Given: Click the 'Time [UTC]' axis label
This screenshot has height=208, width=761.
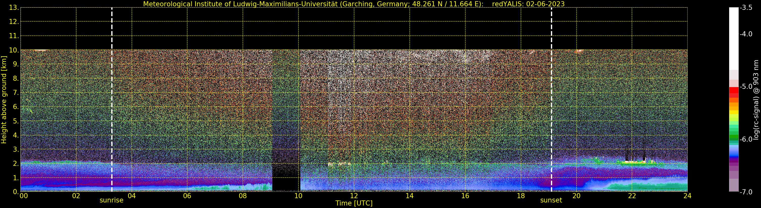Looking at the screenshot, I should pos(354,203).
